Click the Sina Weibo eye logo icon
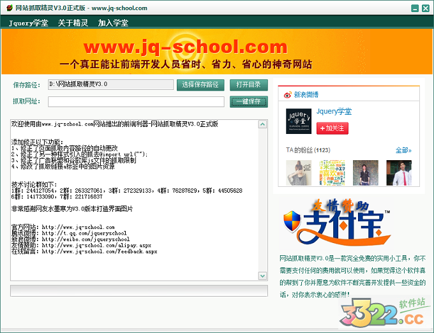The width and height of the screenshot is (434, 333). point(288,95)
